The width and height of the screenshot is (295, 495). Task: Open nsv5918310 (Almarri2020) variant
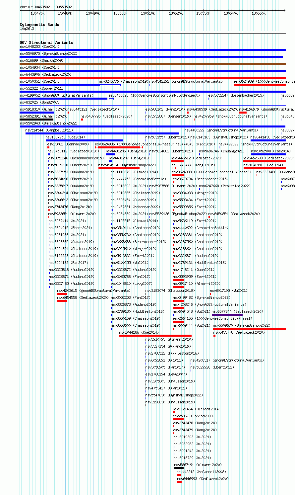tap(43, 110)
